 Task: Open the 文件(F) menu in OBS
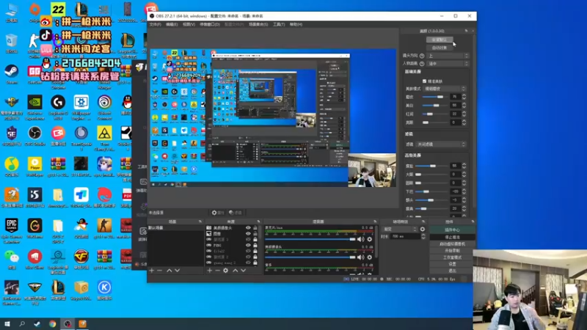tap(155, 24)
